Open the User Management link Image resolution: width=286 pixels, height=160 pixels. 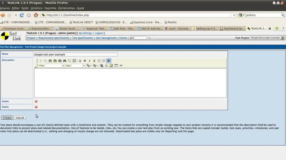[106, 38]
